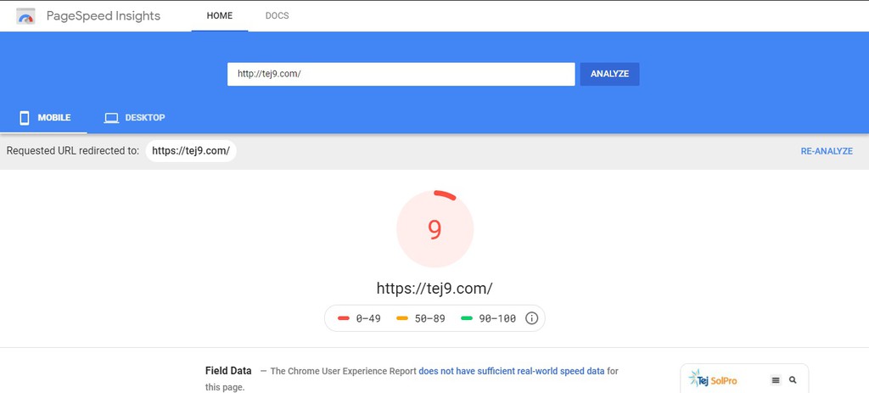
Task: Click the orange 50–89 legend marker
Action: 402,318
